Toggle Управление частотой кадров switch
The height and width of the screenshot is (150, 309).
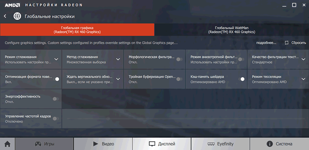tap(56, 119)
